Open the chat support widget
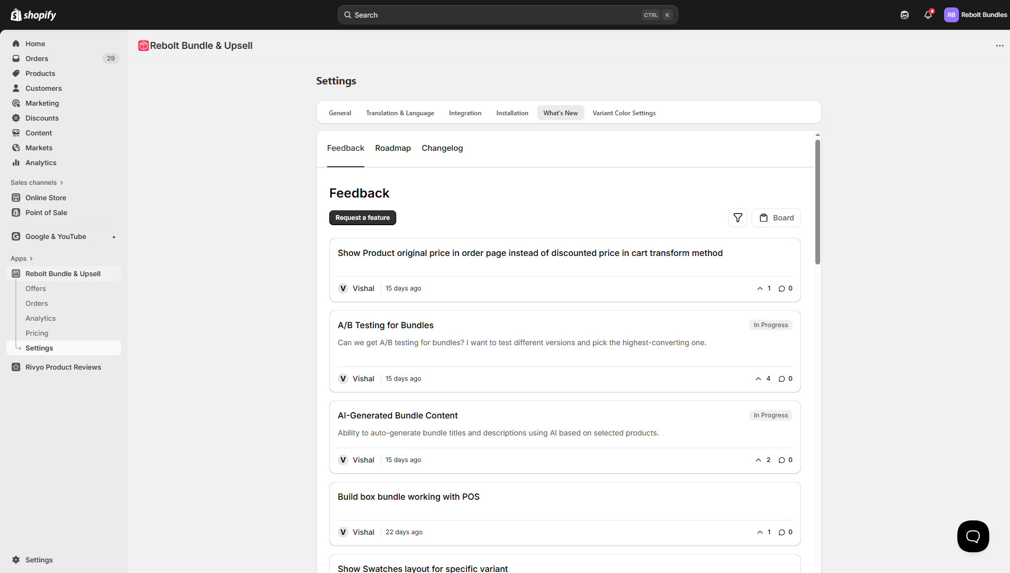This screenshot has height=573, width=1010. coord(973,536)
